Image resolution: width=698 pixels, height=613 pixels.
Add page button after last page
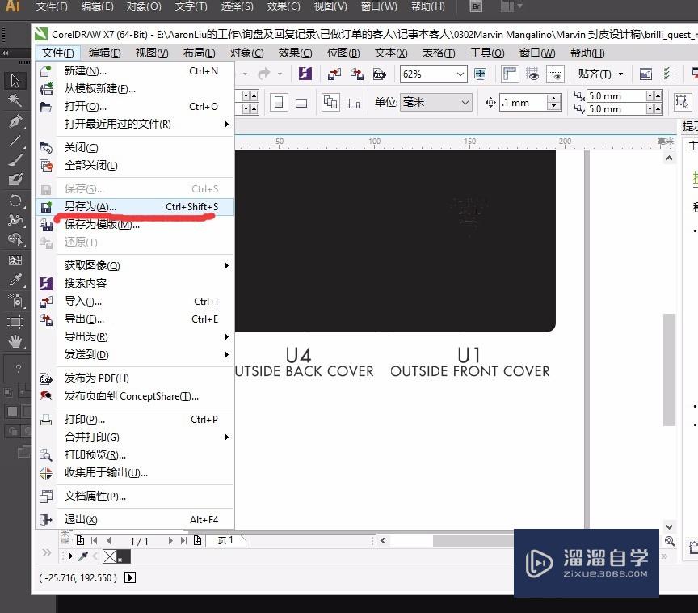point(198,541)
